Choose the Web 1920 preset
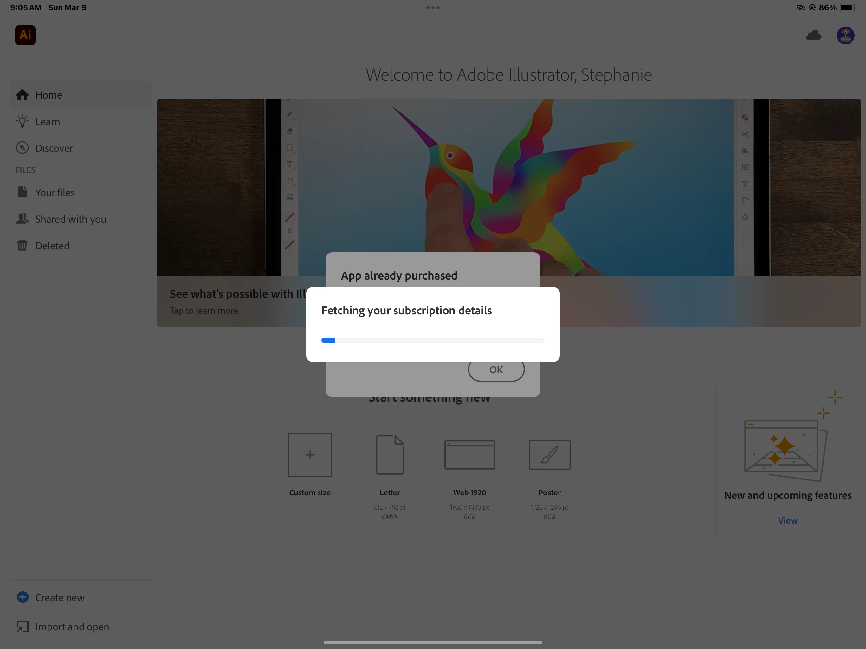Viewport: 866px width, 649px height. coord(469,455)
